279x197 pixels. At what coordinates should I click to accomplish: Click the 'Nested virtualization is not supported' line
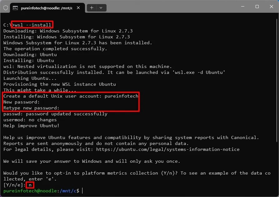click(x=87, y=67)
